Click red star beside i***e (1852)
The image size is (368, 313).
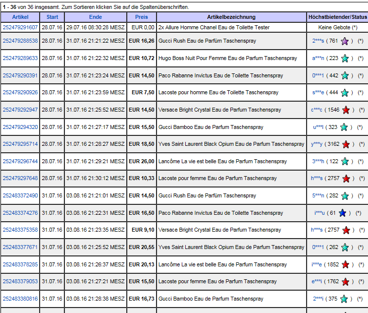coord(345,264)
